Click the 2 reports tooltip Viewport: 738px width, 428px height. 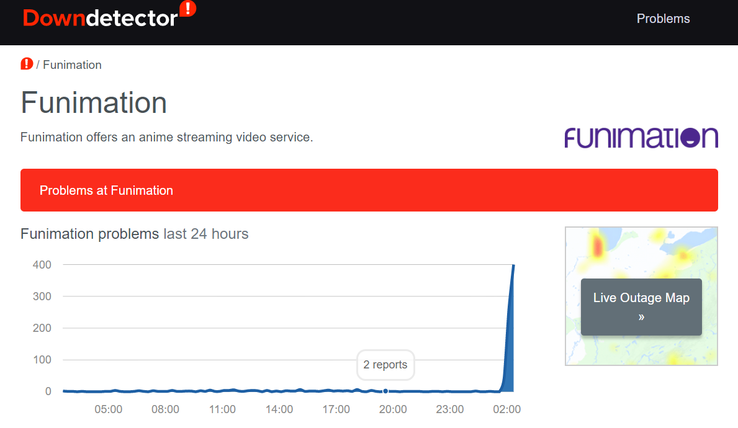[x=385, y=365]
